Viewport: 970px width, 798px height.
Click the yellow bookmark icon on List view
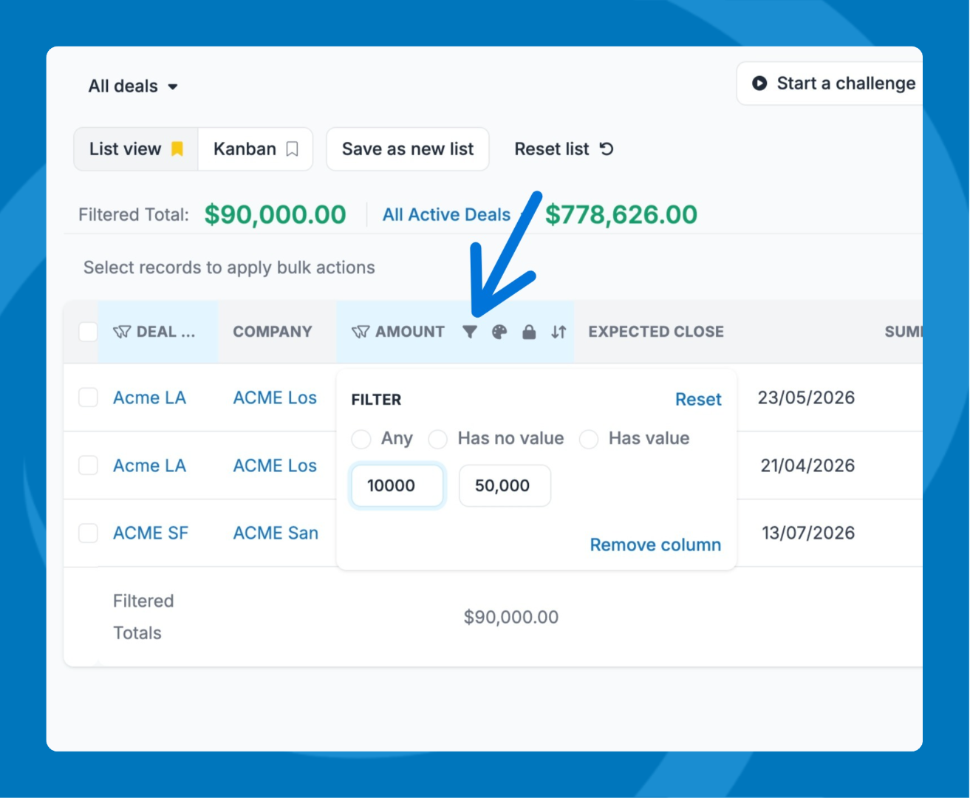pyautogui.click(x=177, y=149)
